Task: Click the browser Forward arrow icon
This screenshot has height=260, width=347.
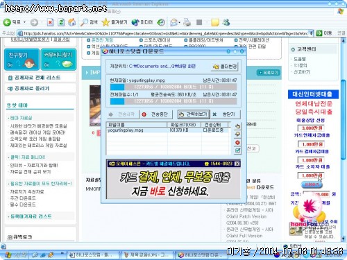Action: pyautogui.click(x=34, y=22)
